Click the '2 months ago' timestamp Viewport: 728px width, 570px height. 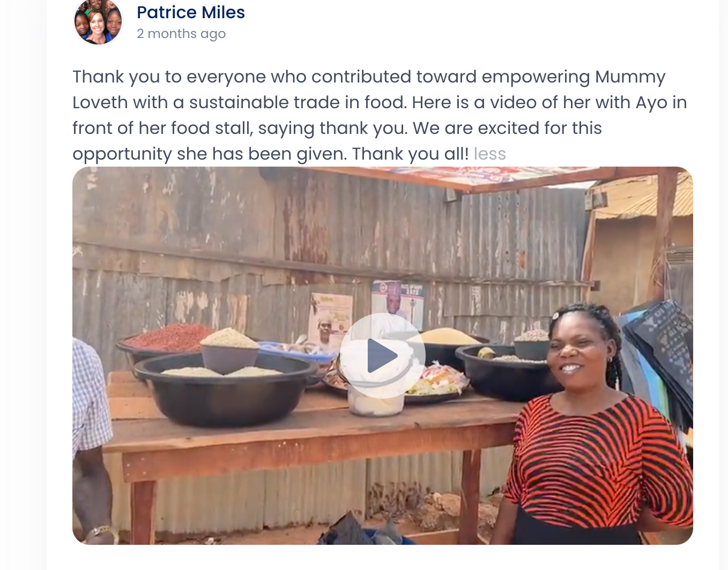click(181, 34)
